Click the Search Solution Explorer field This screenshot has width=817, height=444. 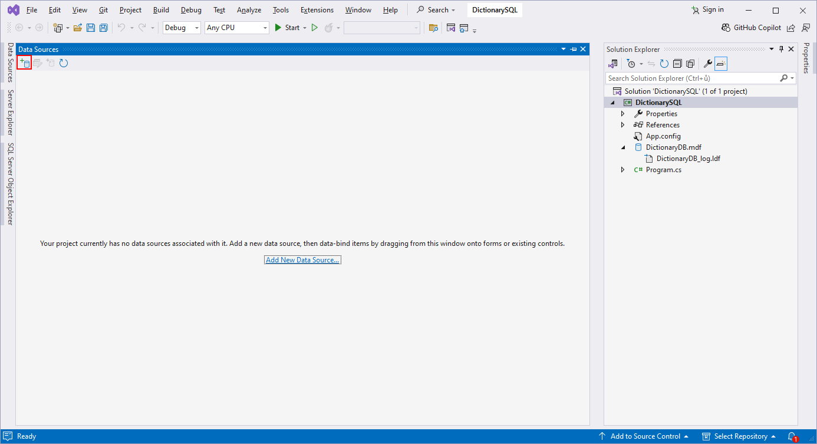click(693, 78)
